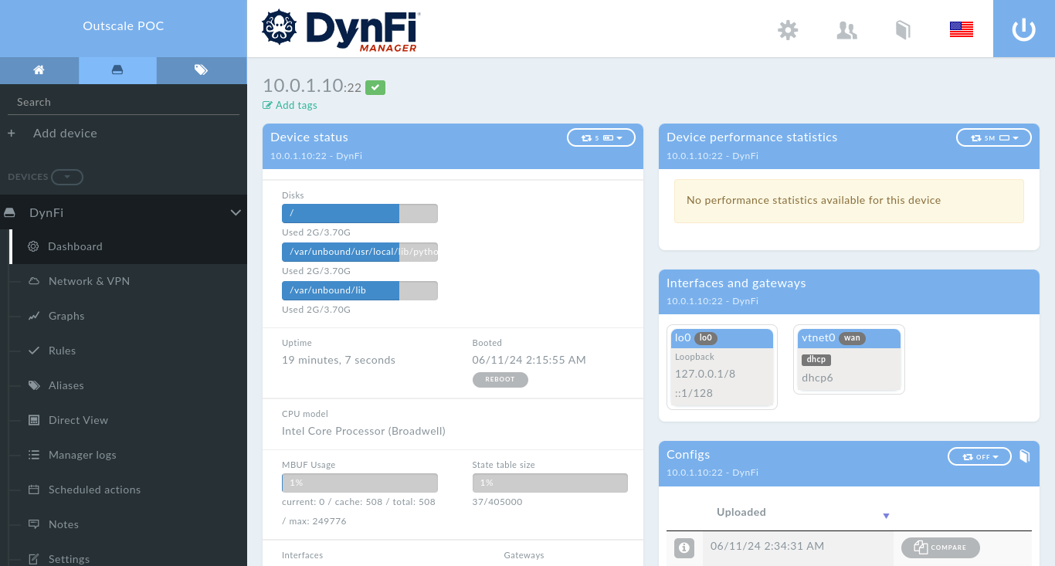1055x566 pixels.
Task: Open Device status refresh interval dropdown
Action: pos(601,137)
